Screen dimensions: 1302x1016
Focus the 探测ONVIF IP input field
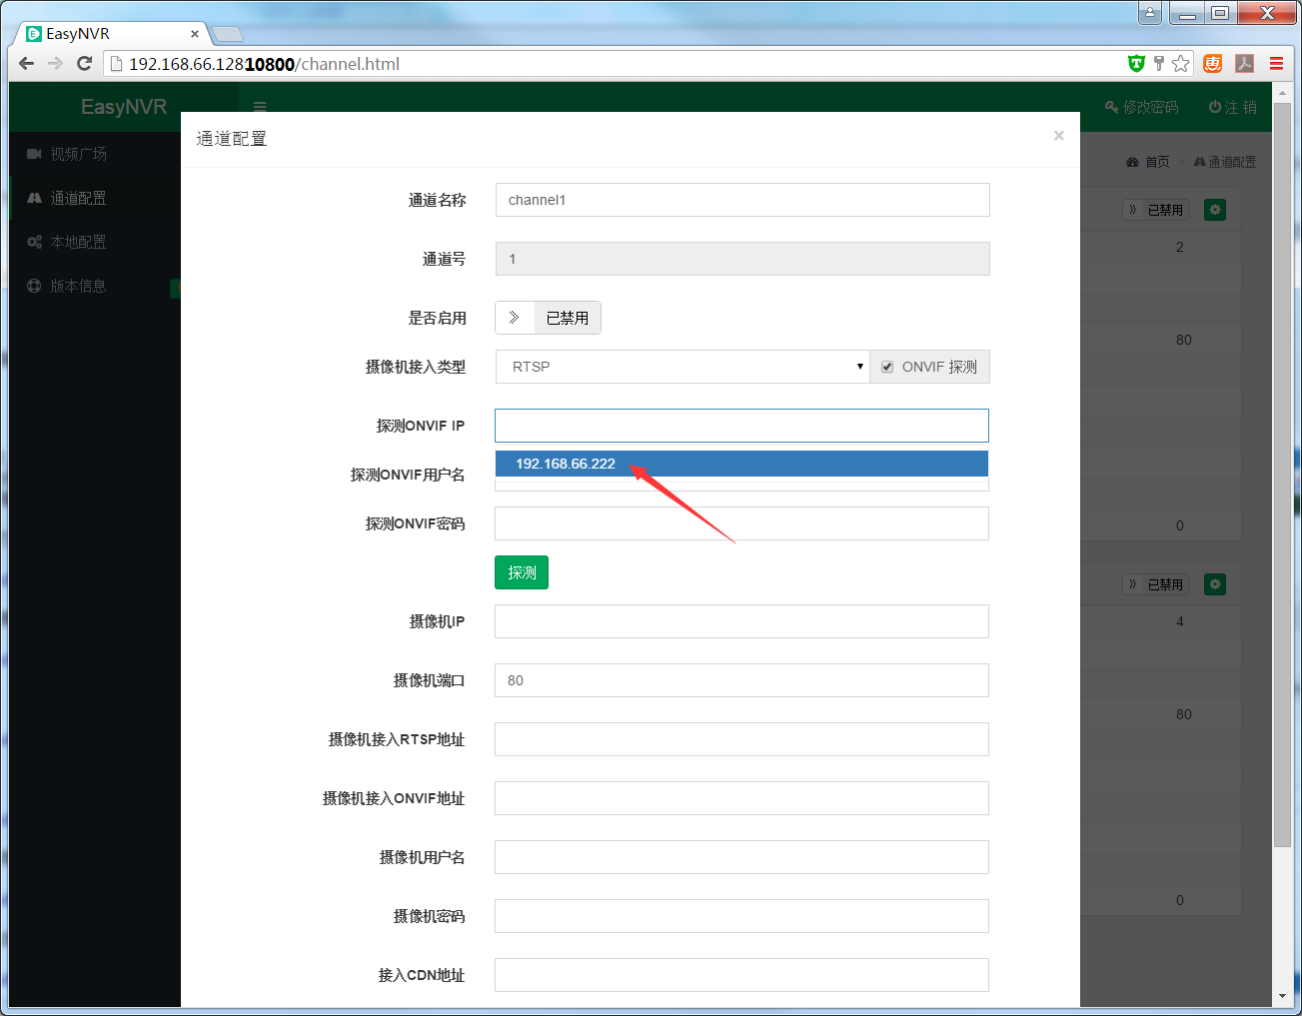click(741, 426)
